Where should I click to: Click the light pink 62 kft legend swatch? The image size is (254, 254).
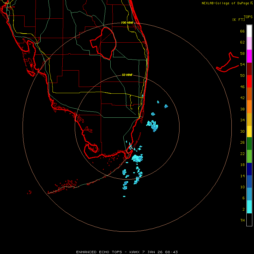pyautogui.click(x=249, y=43)
